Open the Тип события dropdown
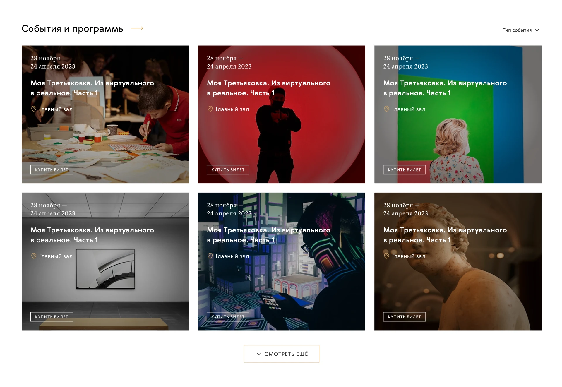The image size is (562, 387). (x=520, y=30)
